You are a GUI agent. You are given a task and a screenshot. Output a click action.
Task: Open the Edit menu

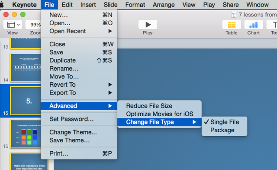click(67, 5)
